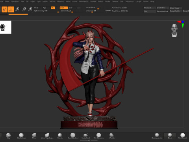
Task: Open the Render menu
Action: click(93, 2)
